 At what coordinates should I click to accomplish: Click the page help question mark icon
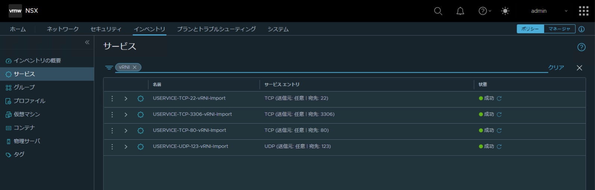pyautogui.click(x=581, y=47)
